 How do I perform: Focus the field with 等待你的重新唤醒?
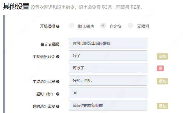tap(108, 105)
